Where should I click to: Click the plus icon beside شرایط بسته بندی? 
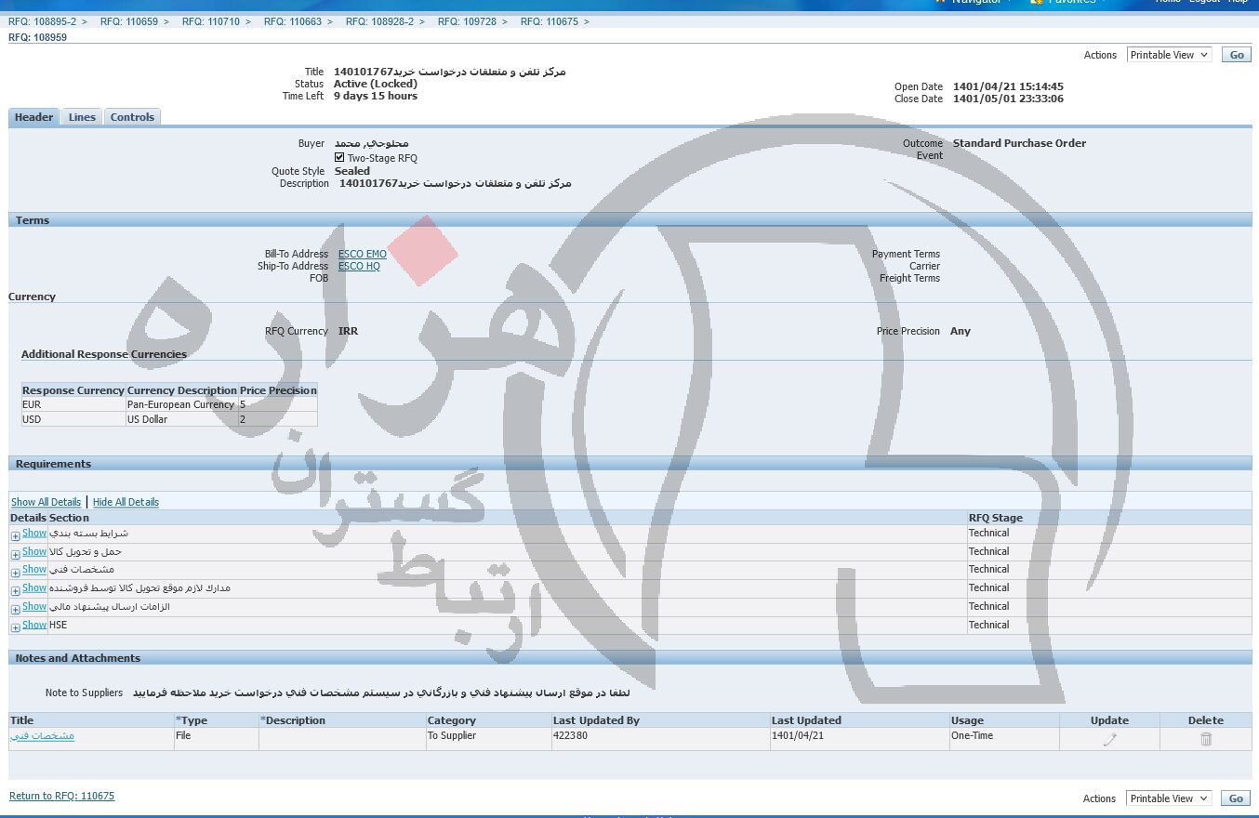[x=15, y=535]
